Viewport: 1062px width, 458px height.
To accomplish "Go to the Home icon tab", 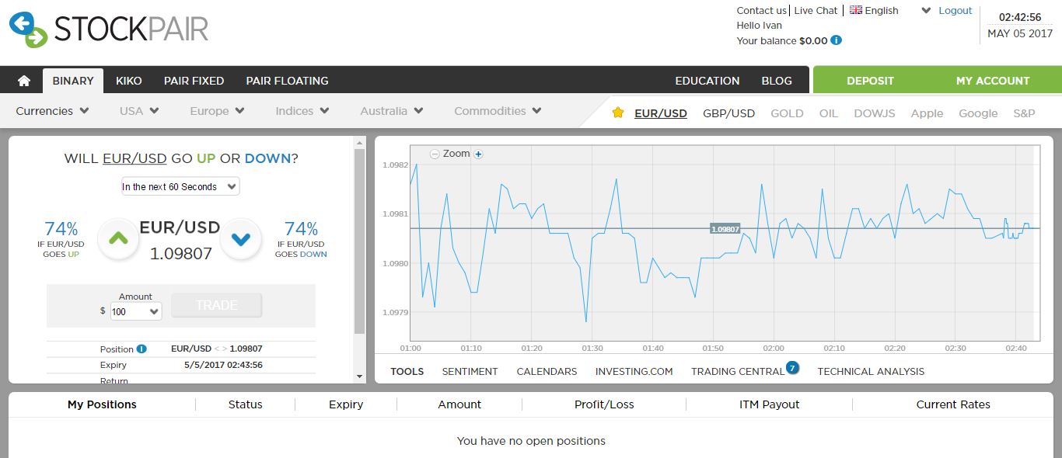I will [x=24, y=81].
